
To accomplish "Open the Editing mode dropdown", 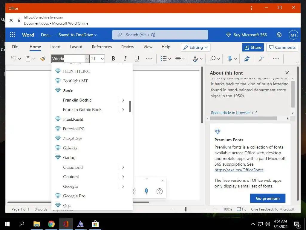I will coord(195,47).
